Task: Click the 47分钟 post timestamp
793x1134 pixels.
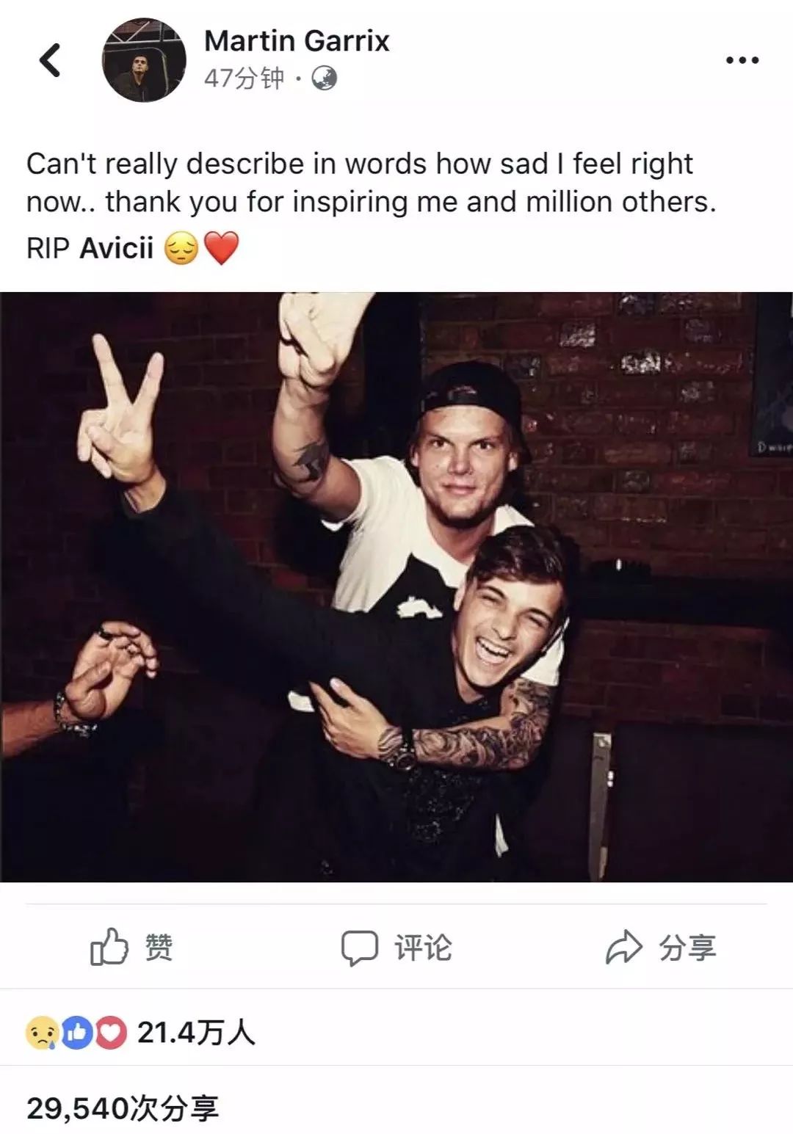Action: coord(244,78)
